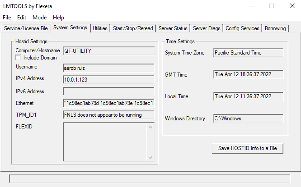Click FLEXID scrollbar up arrow
The width and height of the screenshot is (301, 187).
click(150, 127)
